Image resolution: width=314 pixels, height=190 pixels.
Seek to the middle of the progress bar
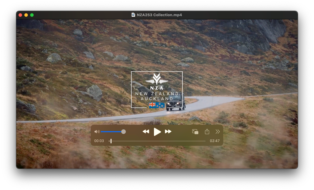coord(157,141)
